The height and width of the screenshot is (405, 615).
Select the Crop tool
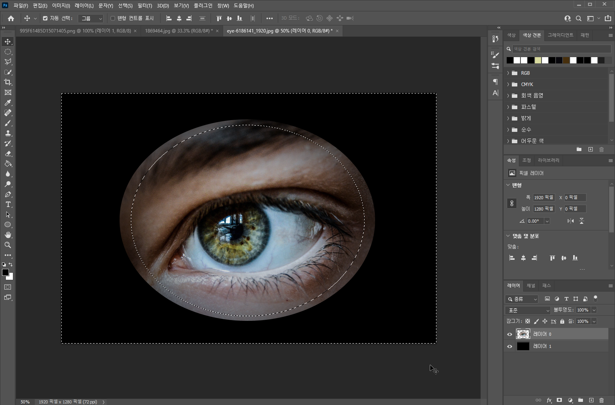(8, 82)
